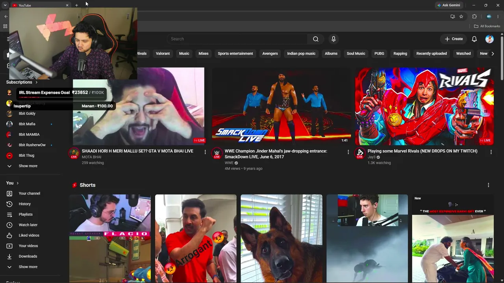Open the Subscriptions heading chevron
The image size is (504, 283).
[x=37, y=82]
